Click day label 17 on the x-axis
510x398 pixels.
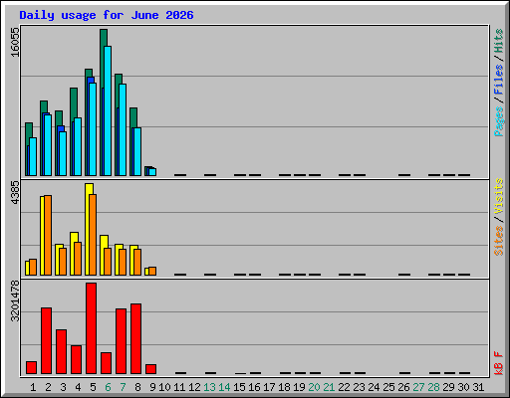pos(269,387)
